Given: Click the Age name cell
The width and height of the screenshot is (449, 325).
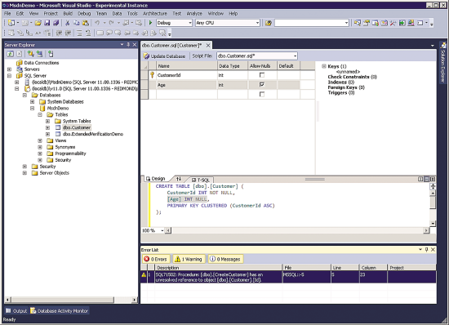Looking at the screenshot, I should click(187, 85).
